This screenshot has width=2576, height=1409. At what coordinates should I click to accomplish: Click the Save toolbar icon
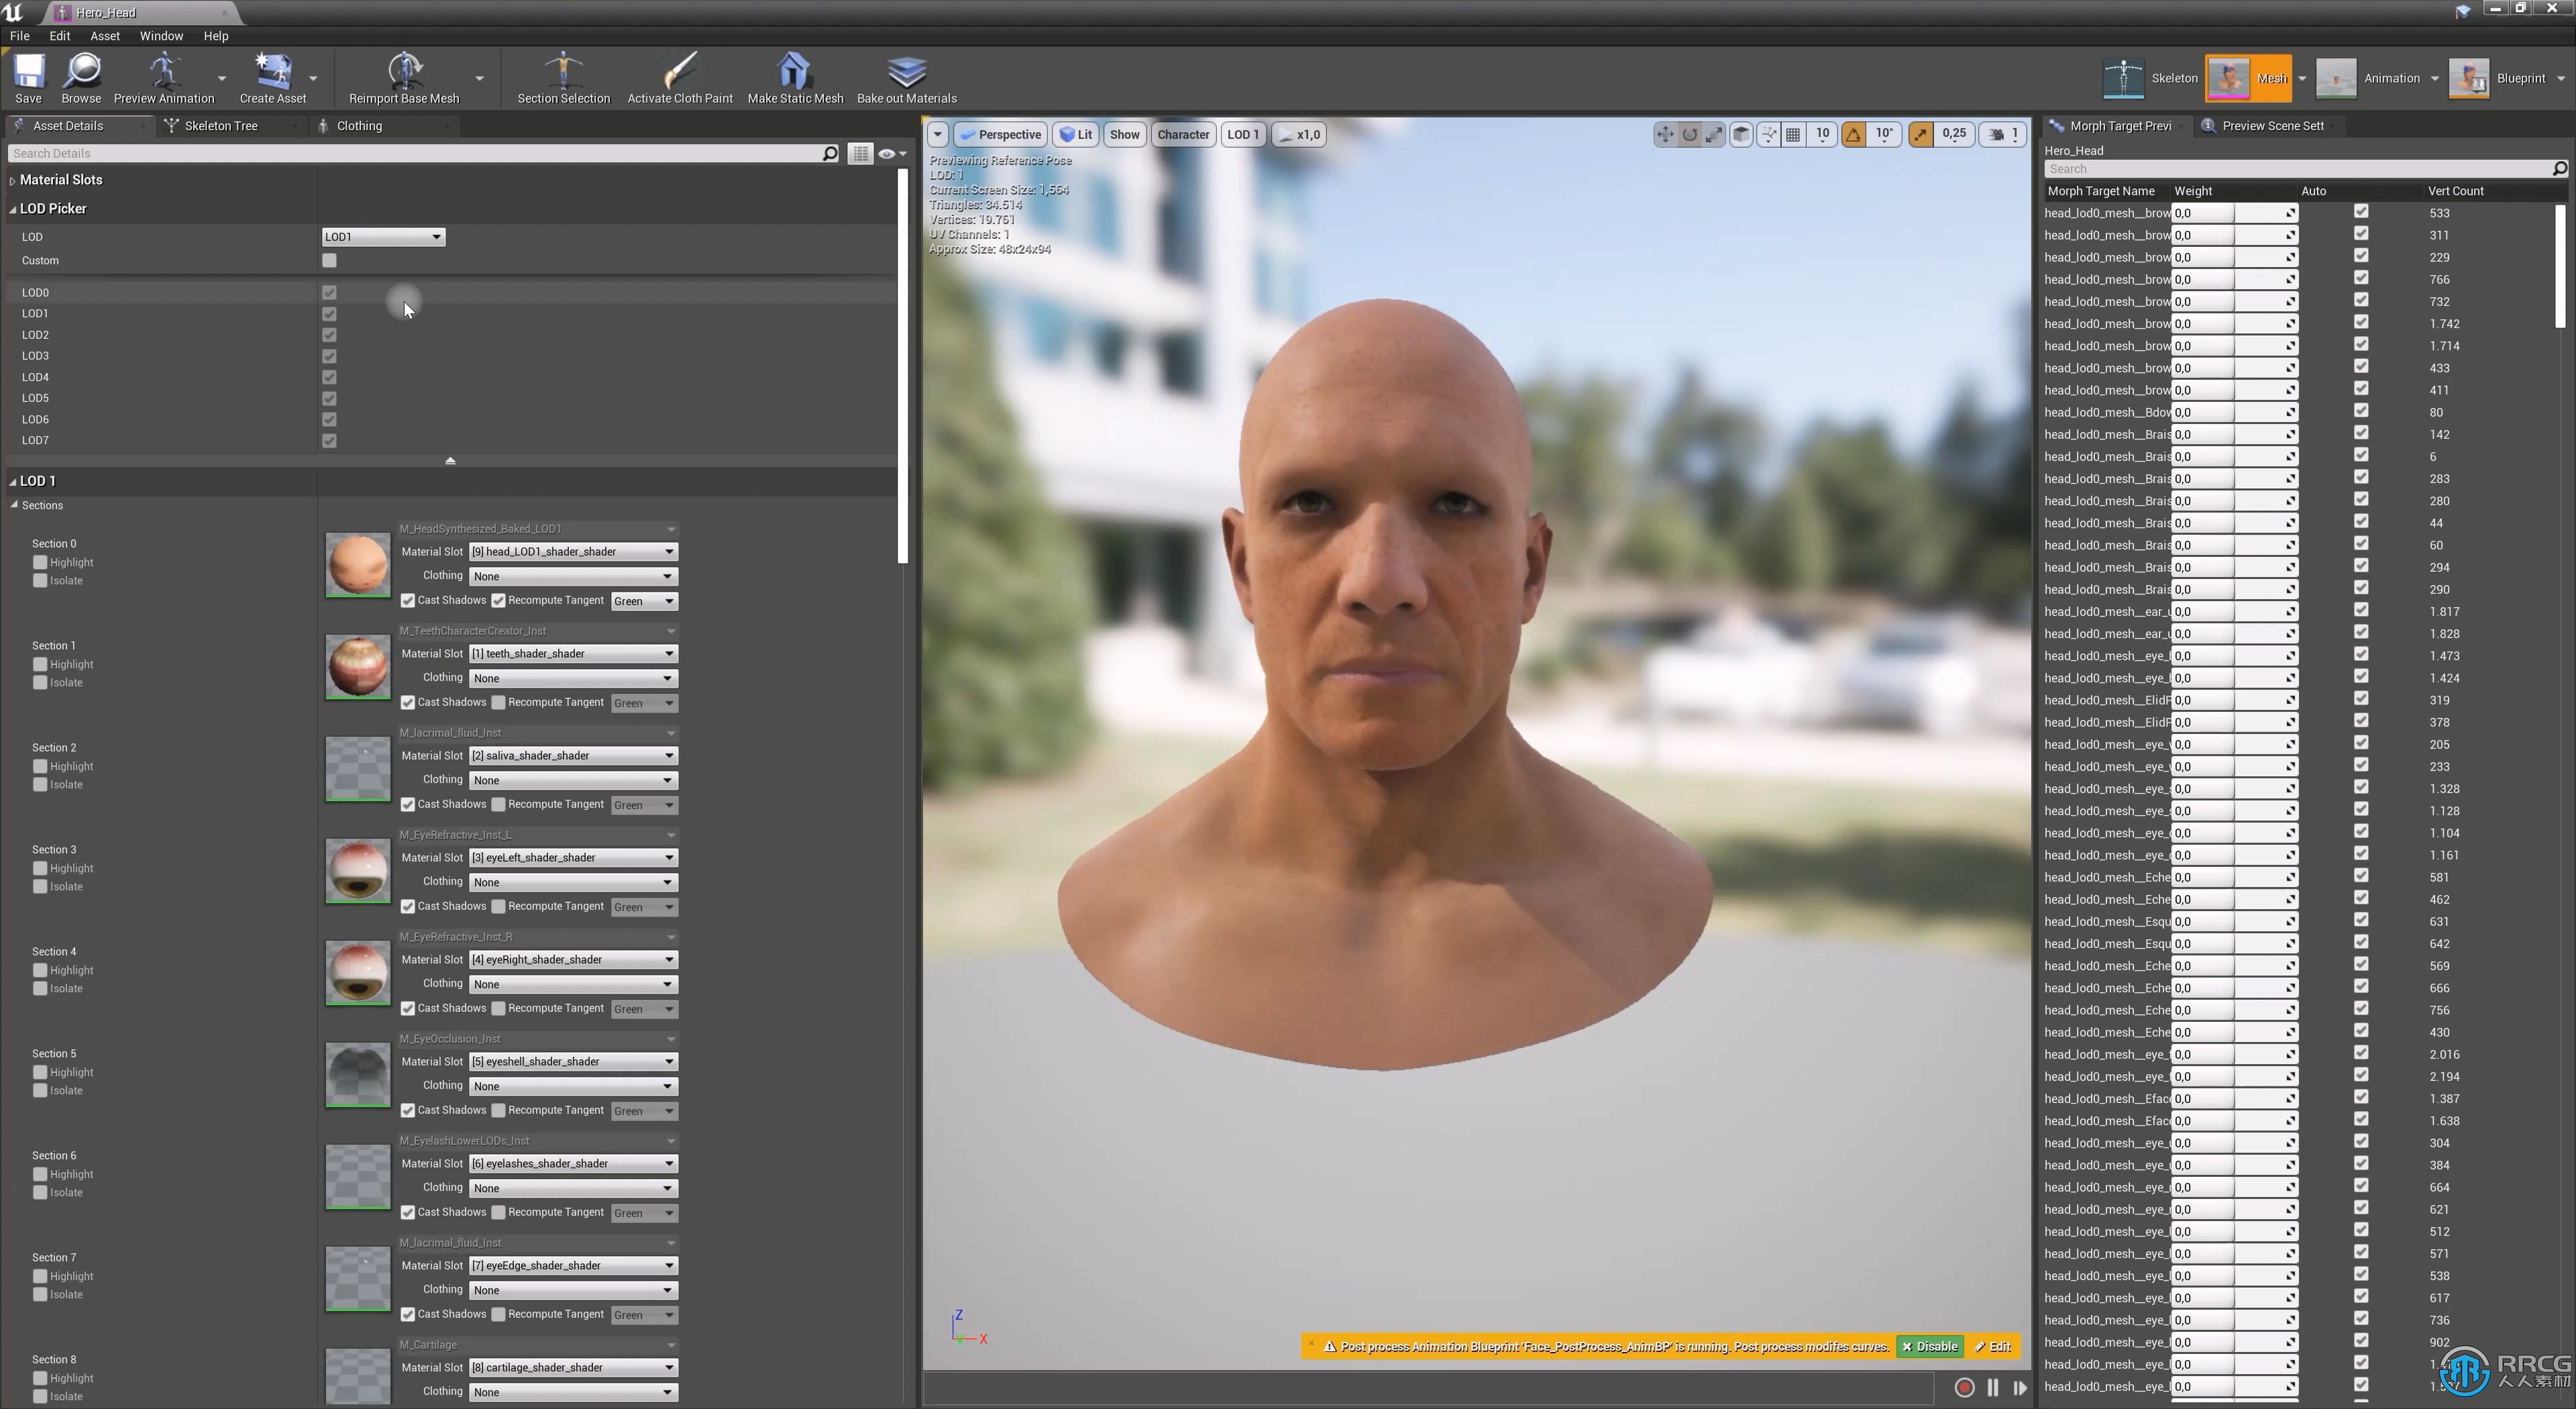coord(28,78)
